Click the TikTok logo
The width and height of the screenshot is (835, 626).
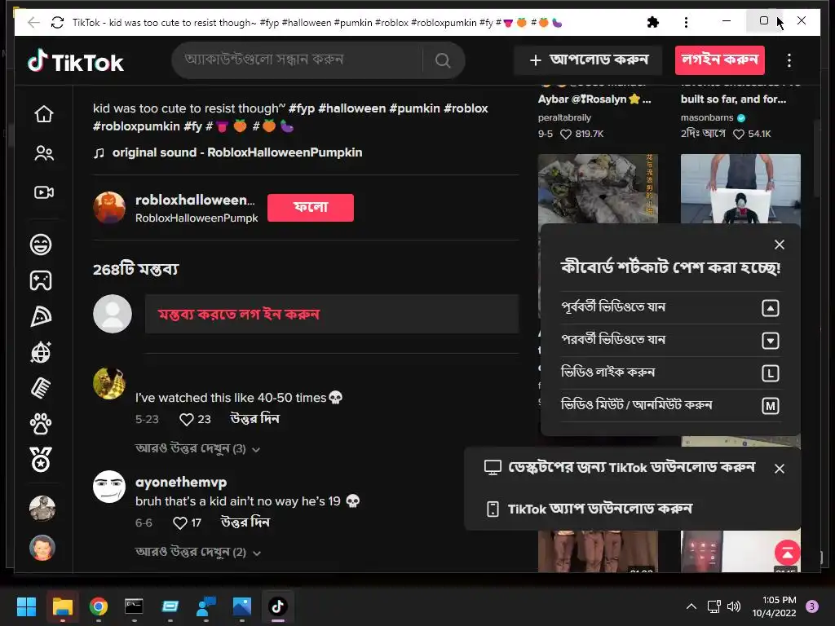pos(75,61)
